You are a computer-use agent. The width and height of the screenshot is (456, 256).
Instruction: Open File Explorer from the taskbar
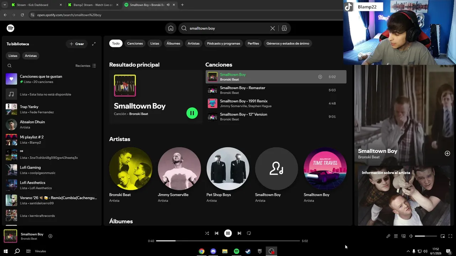[225, 251]
